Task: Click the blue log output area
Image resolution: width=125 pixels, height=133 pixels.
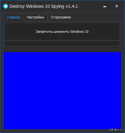Action: [62, 91]
